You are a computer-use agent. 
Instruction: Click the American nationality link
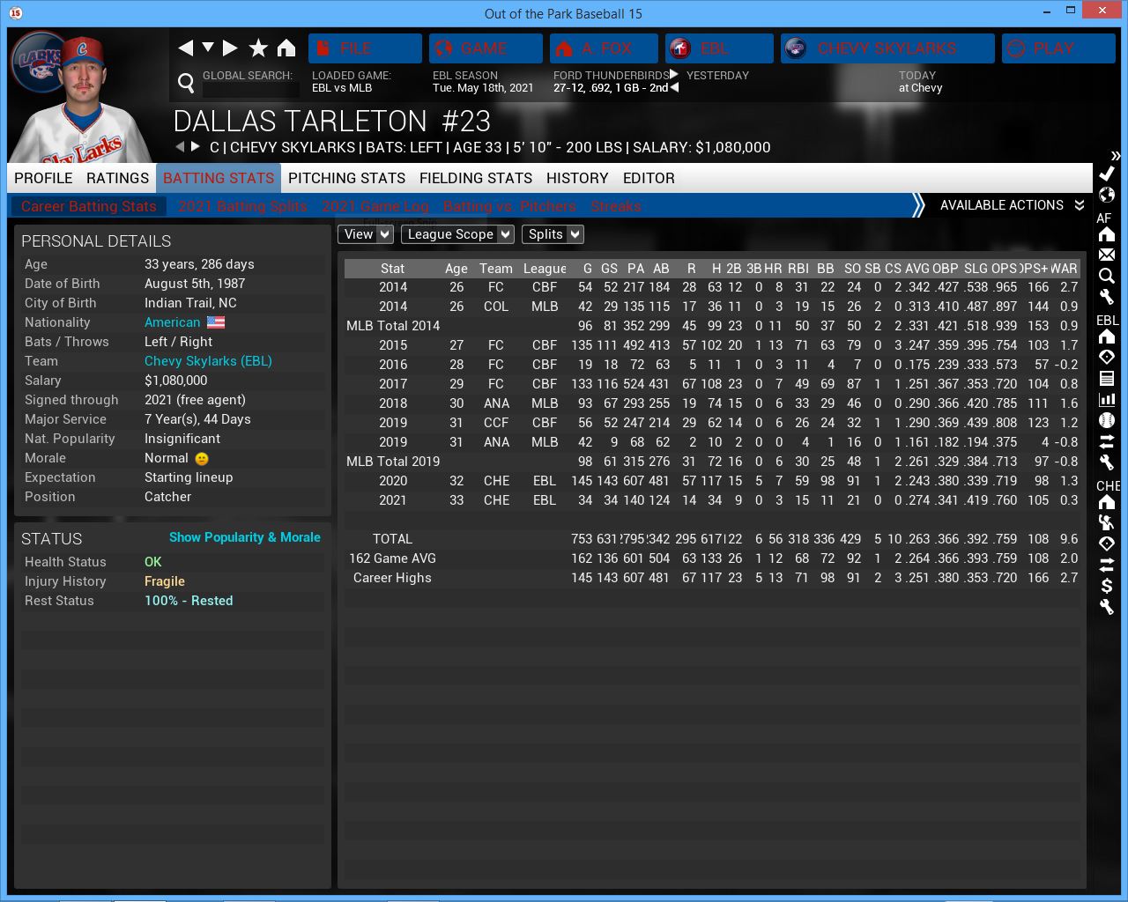pyautogui.click(x=173, y=322)
